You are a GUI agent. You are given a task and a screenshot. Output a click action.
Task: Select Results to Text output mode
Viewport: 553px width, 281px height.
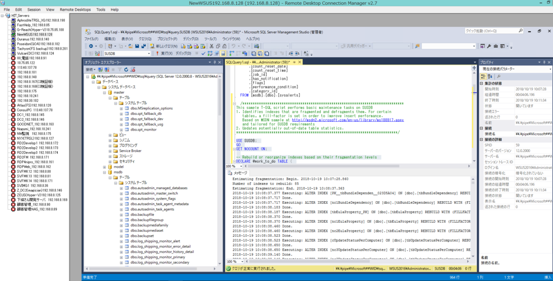coord(253,53)
